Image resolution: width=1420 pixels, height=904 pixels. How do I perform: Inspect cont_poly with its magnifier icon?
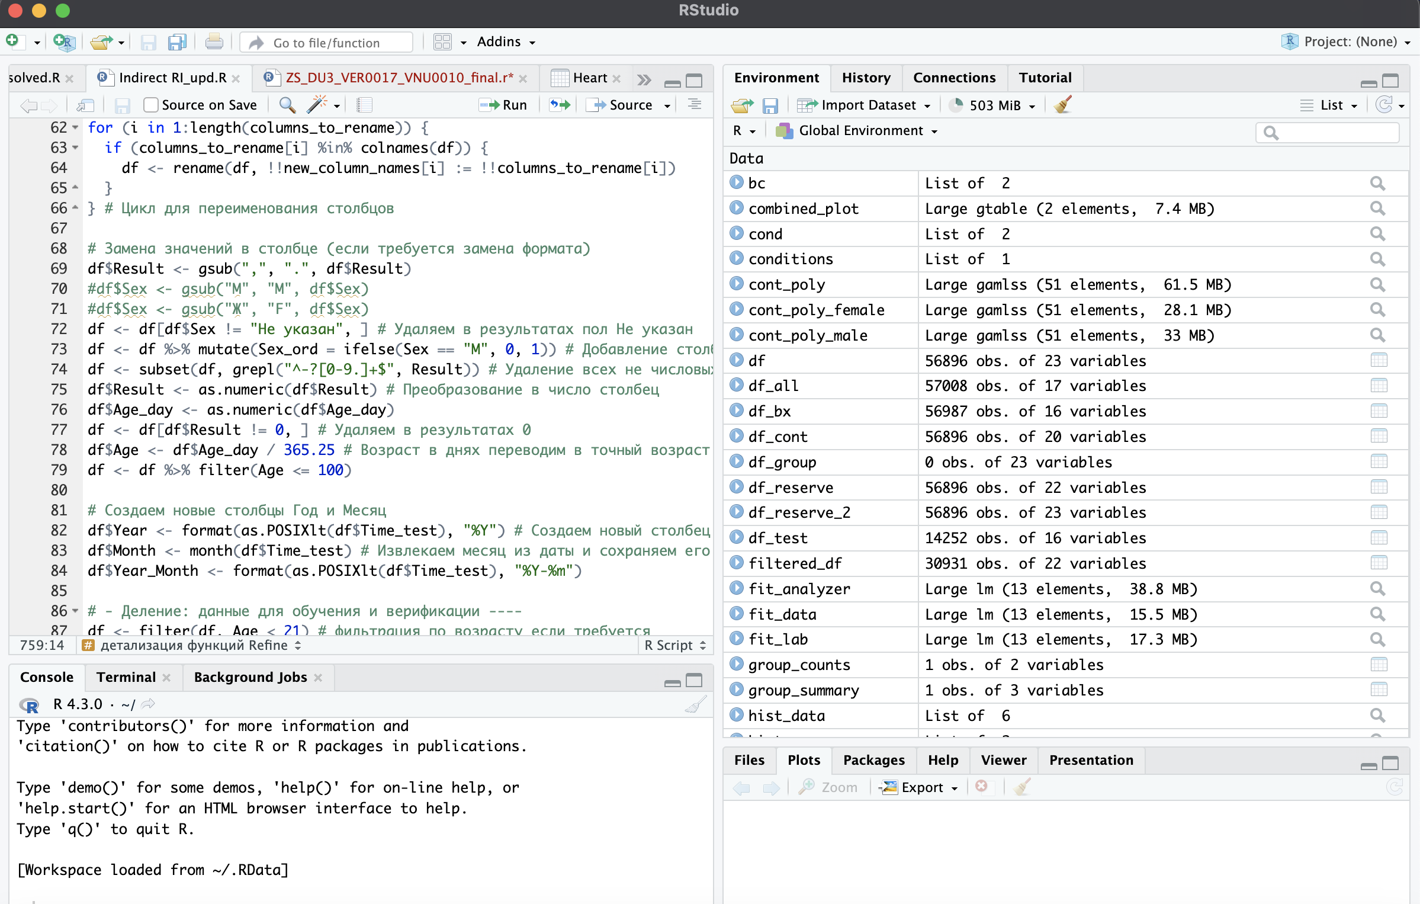point(1377,284)
